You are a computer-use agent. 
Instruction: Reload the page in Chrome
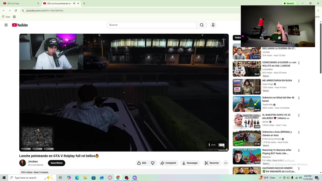click(x=16, y=11)
